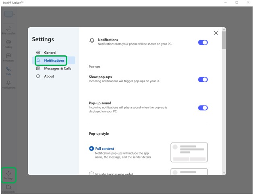Click the General gear icon
This screenshot has width=253, height=195.
point(38,53)
